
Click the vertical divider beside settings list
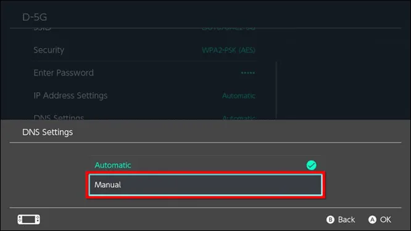276,91
